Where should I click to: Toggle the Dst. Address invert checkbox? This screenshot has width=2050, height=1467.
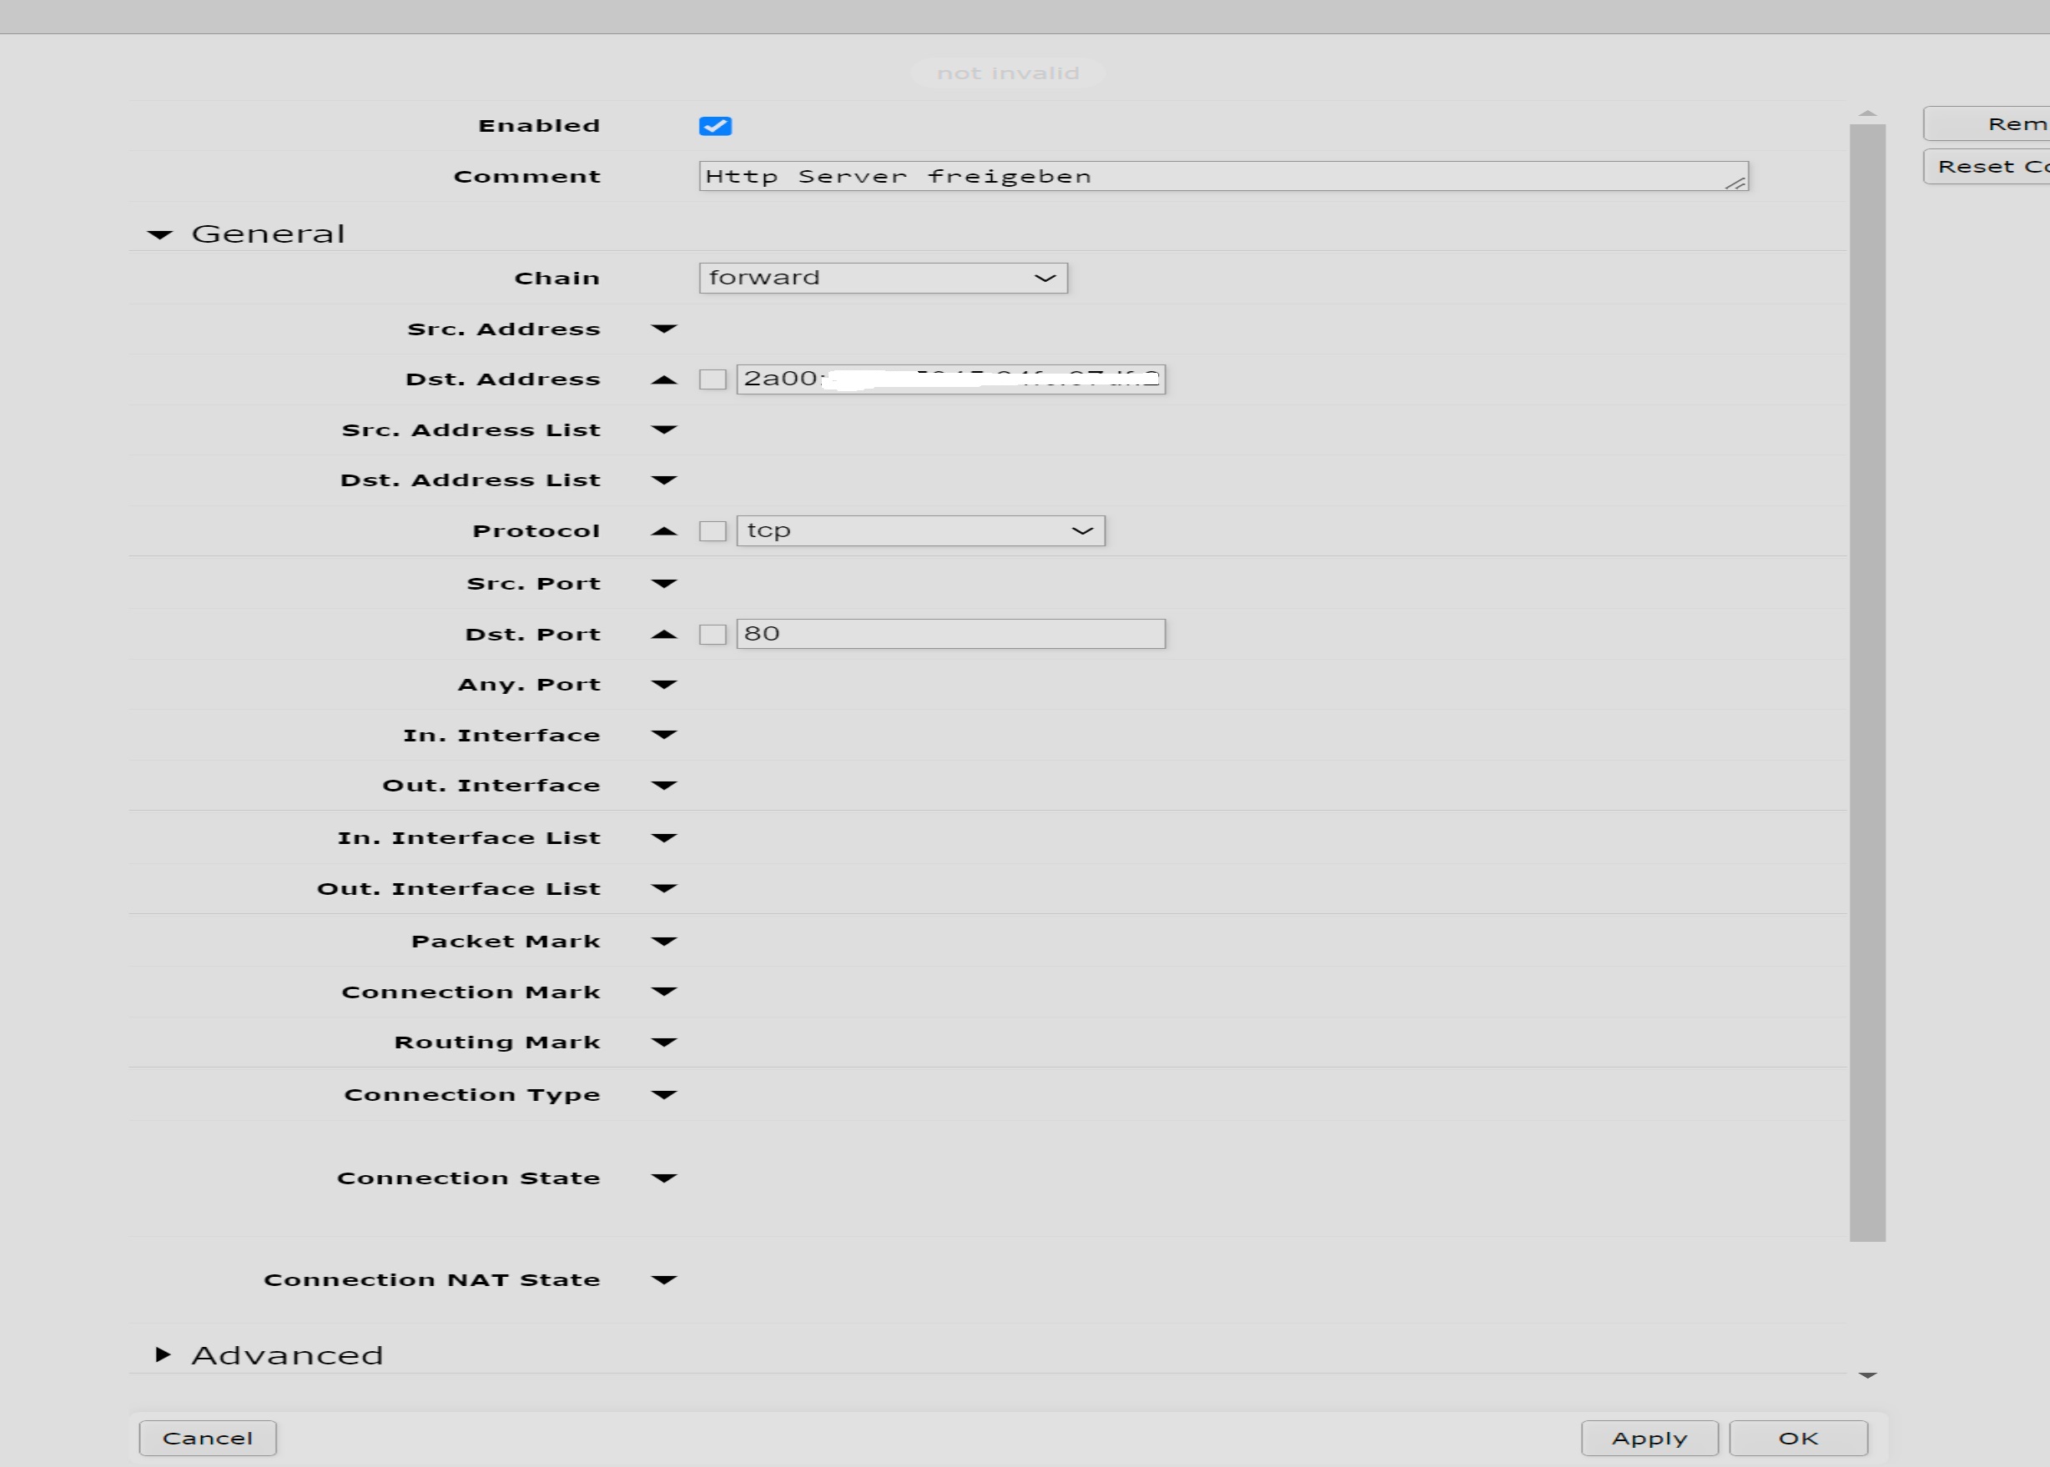coord(712,379)
